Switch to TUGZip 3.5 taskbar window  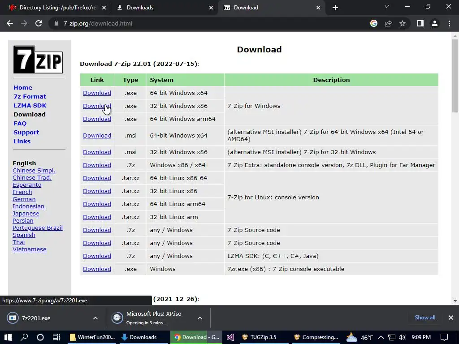click(x=263, y=337)
